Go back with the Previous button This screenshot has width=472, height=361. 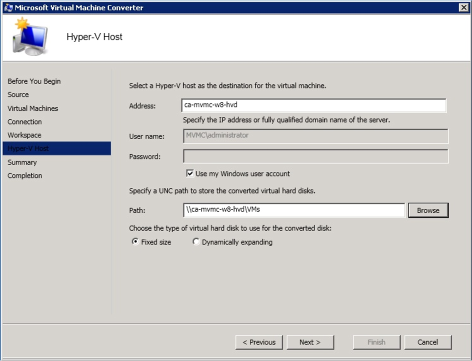(259, 342)
